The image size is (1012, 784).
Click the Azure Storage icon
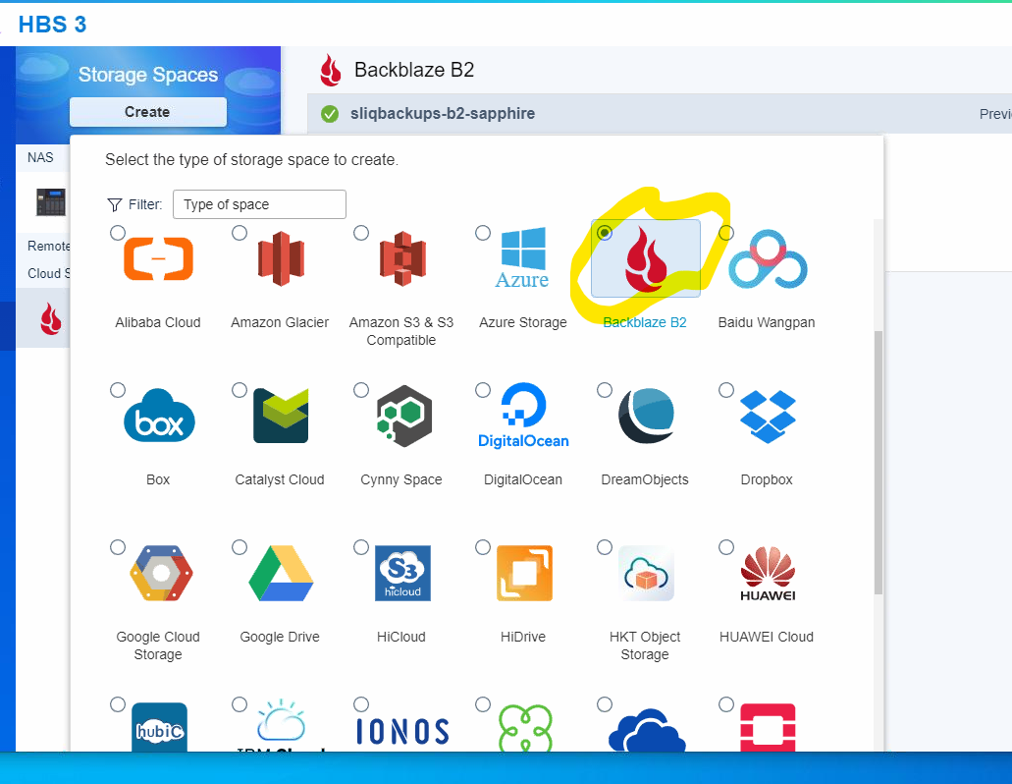(523, 257)
